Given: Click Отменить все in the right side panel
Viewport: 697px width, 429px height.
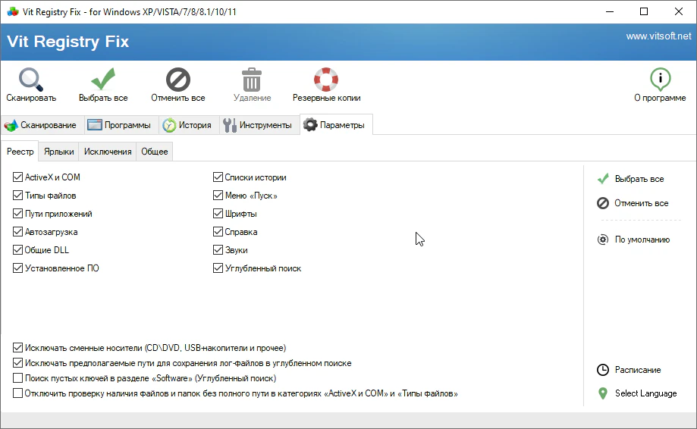Looking at the screenshot, I should coord(641,203).
